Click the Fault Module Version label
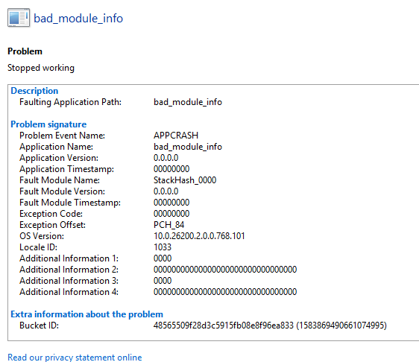This screenshot has width=419, height=362. (x=63, y=191)
